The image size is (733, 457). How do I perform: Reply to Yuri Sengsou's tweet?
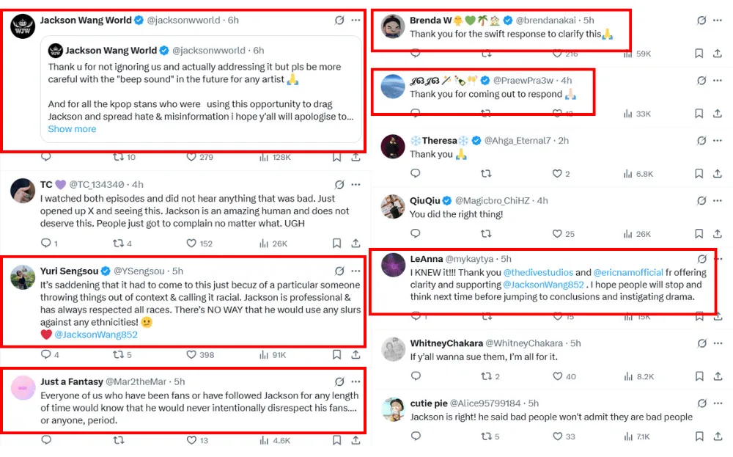pyautogui.click(x=45, y=355)
